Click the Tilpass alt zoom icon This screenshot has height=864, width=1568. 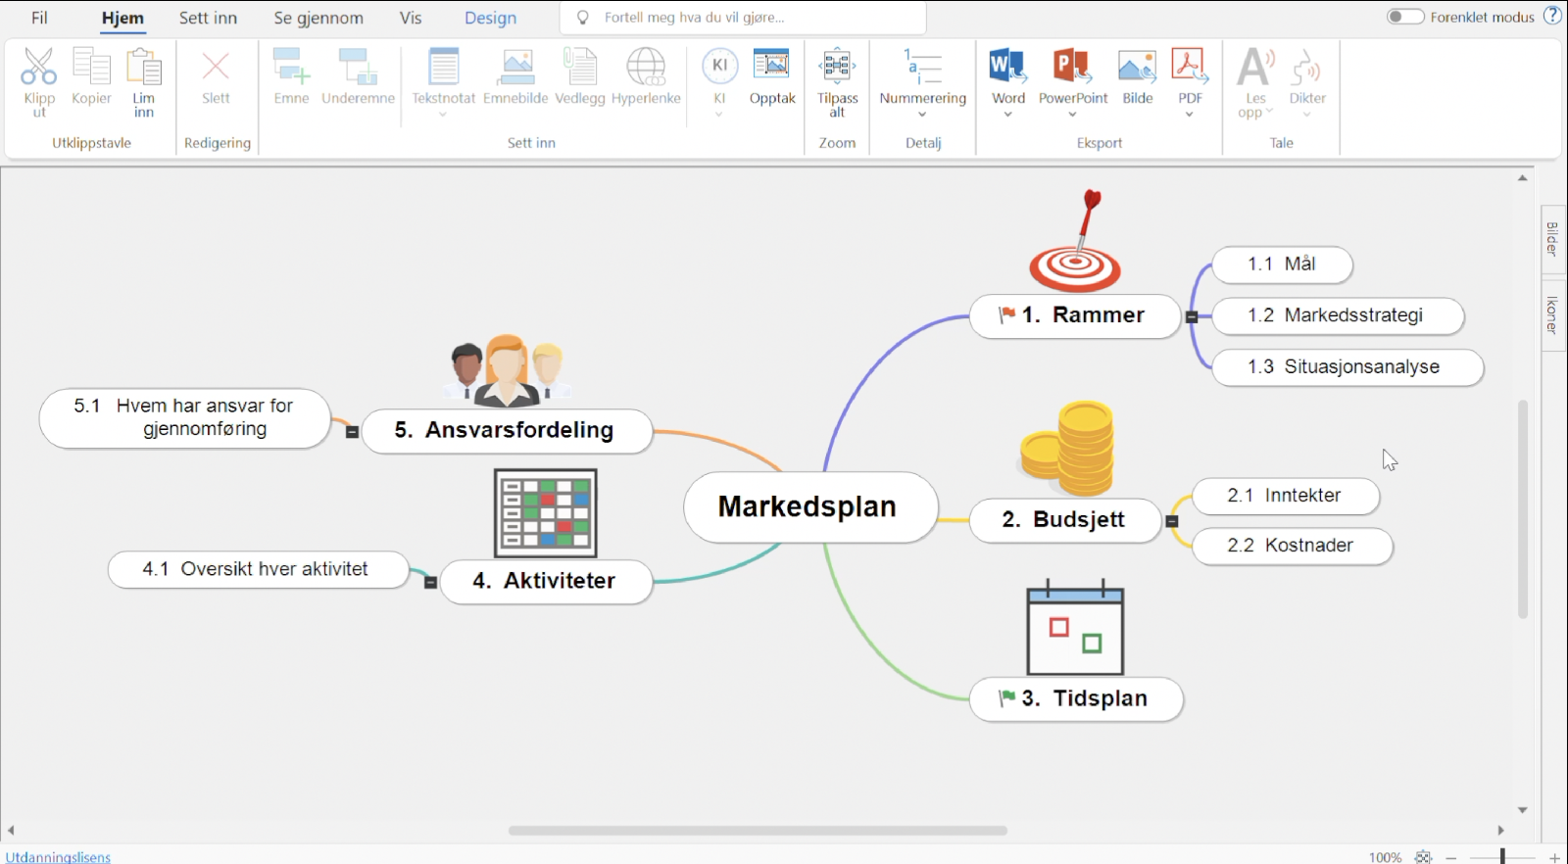click(837, 68)
